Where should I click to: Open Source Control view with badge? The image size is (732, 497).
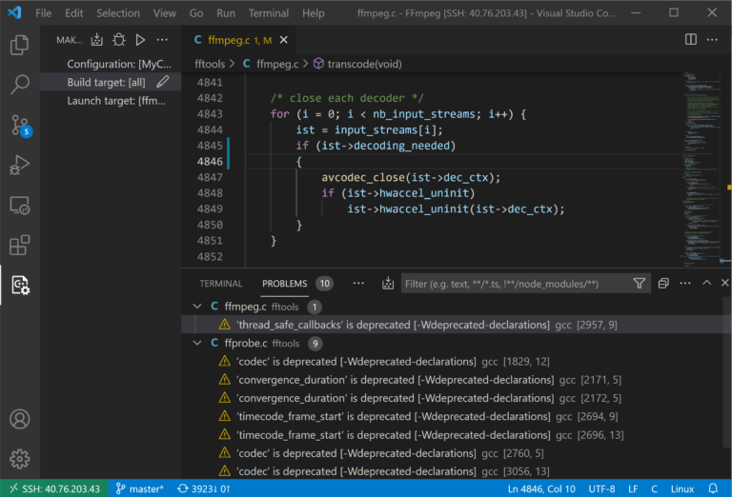[21, 126]
